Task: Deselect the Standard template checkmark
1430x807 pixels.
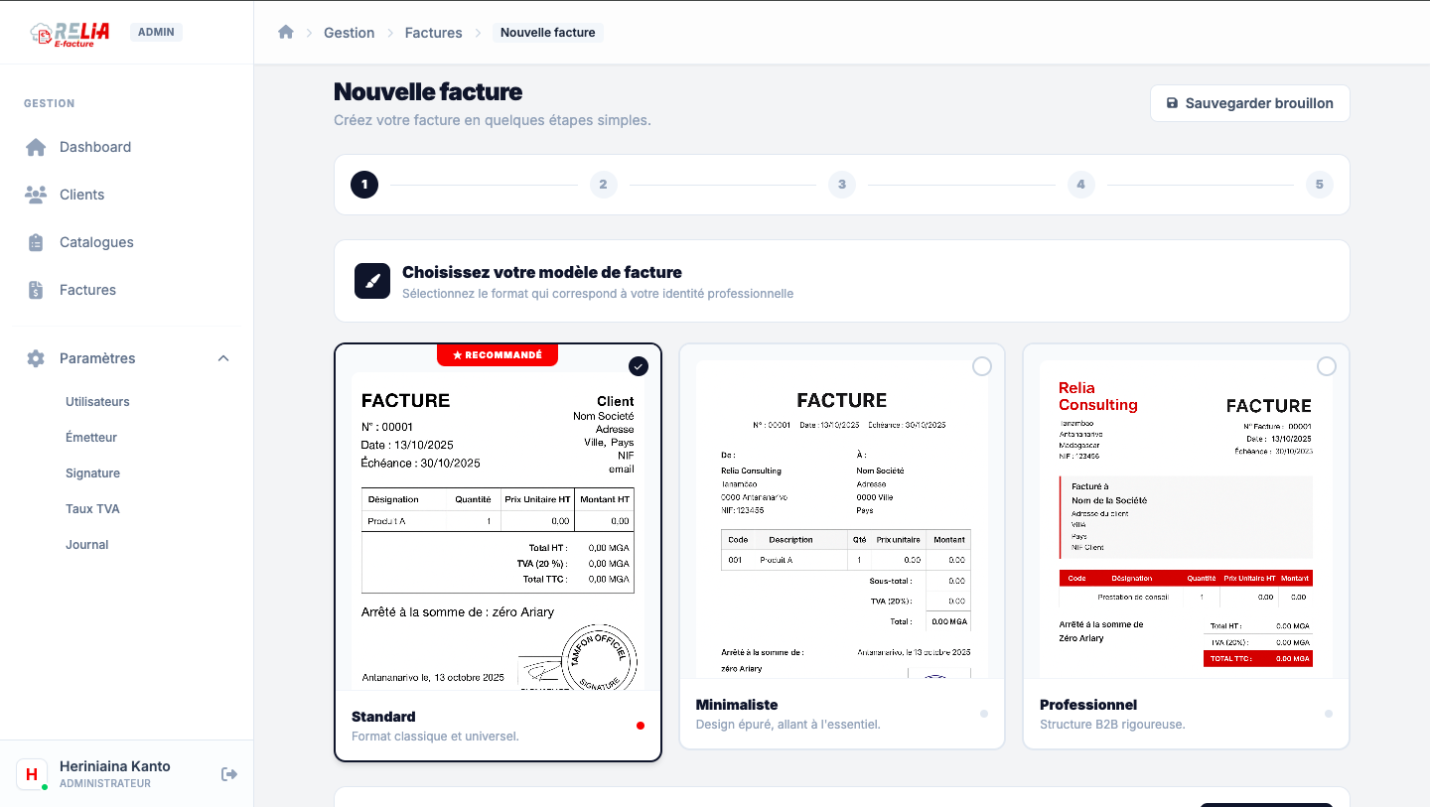Action: pos(639,366)
